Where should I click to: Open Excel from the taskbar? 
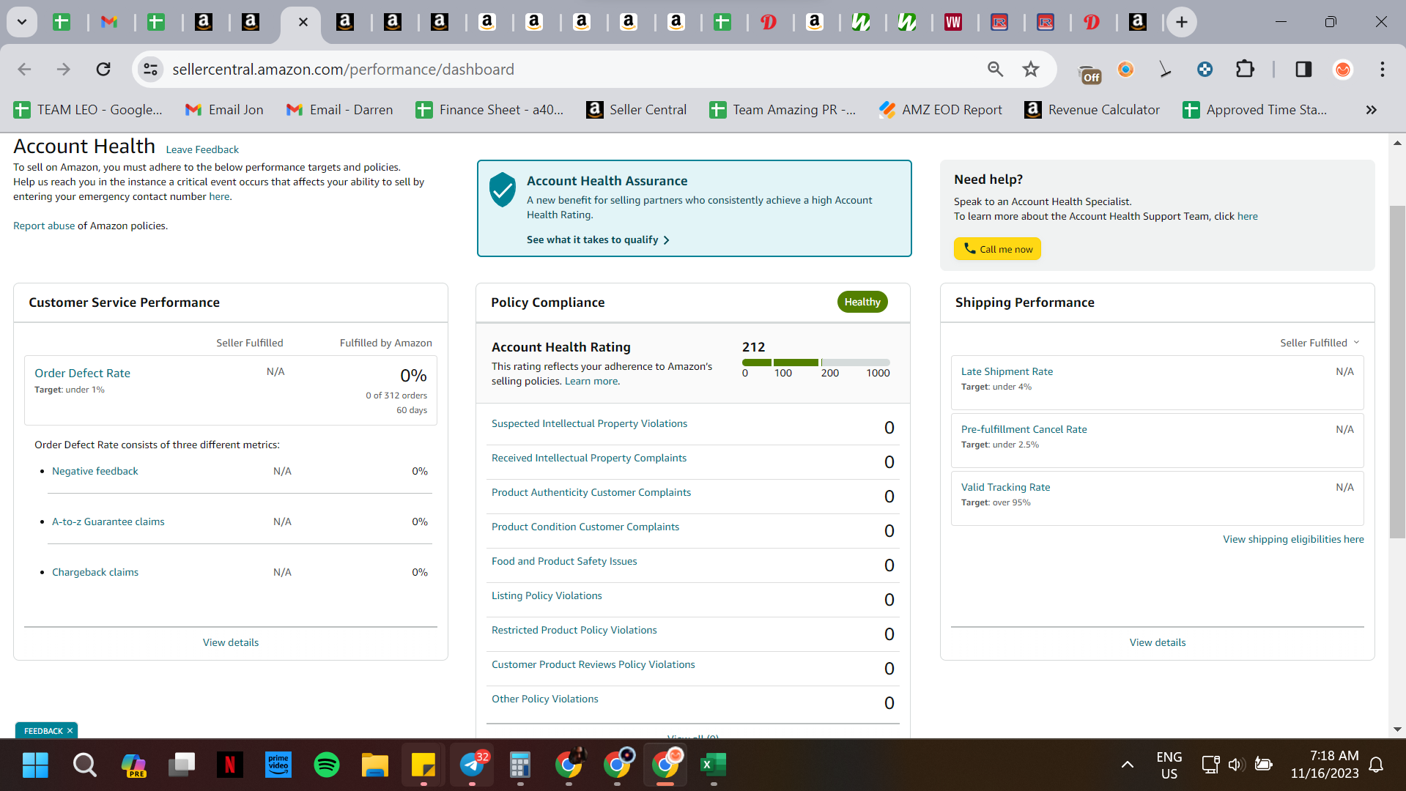tap(713, 765)
